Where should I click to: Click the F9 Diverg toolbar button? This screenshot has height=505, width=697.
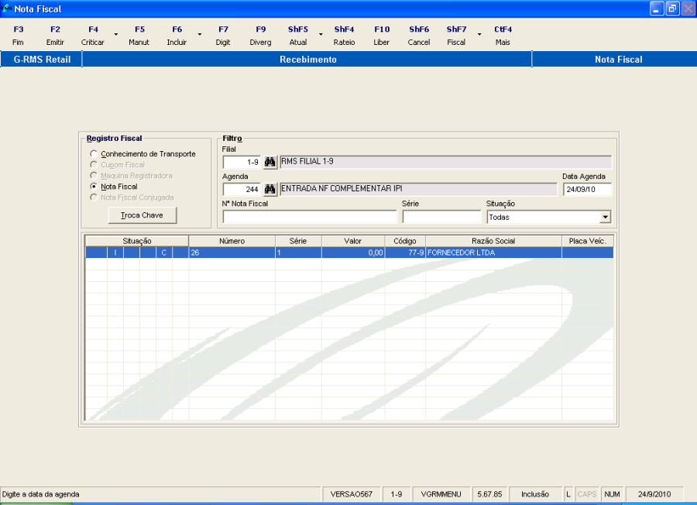click(260, 36)
